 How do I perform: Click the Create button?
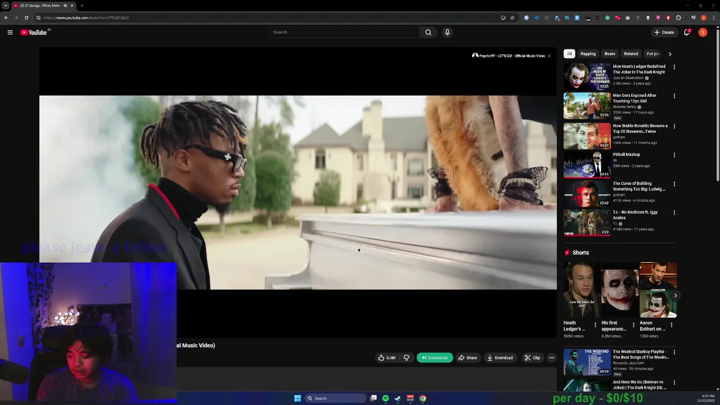(x=664, y=32)
